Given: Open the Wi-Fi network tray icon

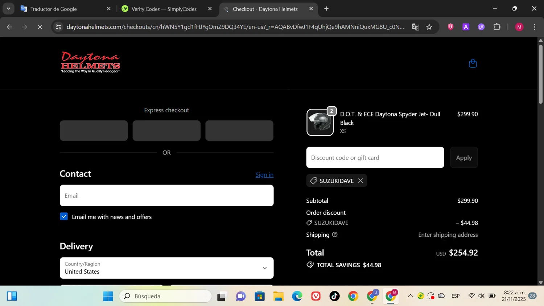Looking at the screenshot, I should pos(471,296).
